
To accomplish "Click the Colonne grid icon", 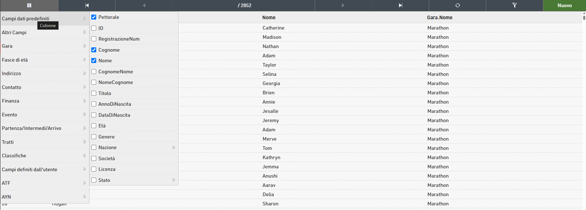I will click(29, 5).
